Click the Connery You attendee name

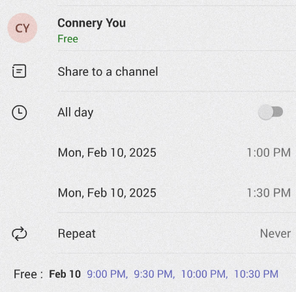click(91, 23)
